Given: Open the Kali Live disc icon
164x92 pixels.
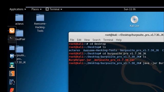Looking at the screenshot, I should point(135,21).
